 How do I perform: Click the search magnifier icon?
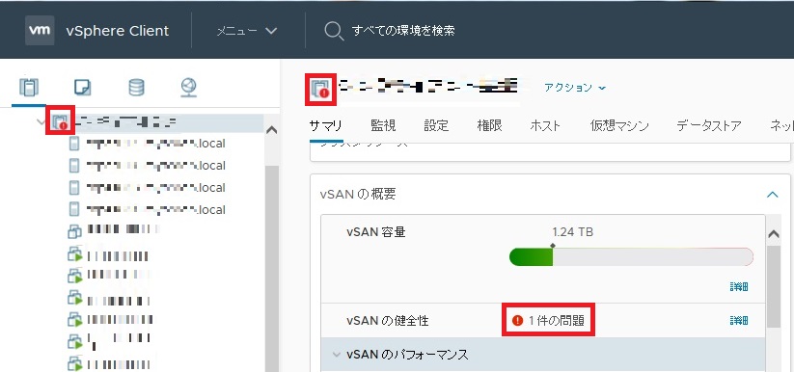(x=334, y=31)
